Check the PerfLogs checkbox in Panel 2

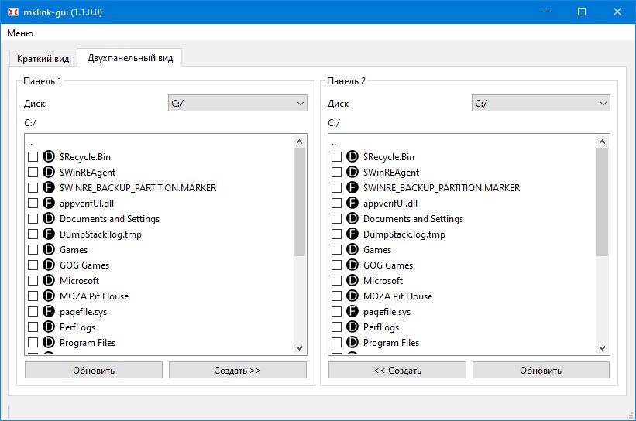coord(337,327)
